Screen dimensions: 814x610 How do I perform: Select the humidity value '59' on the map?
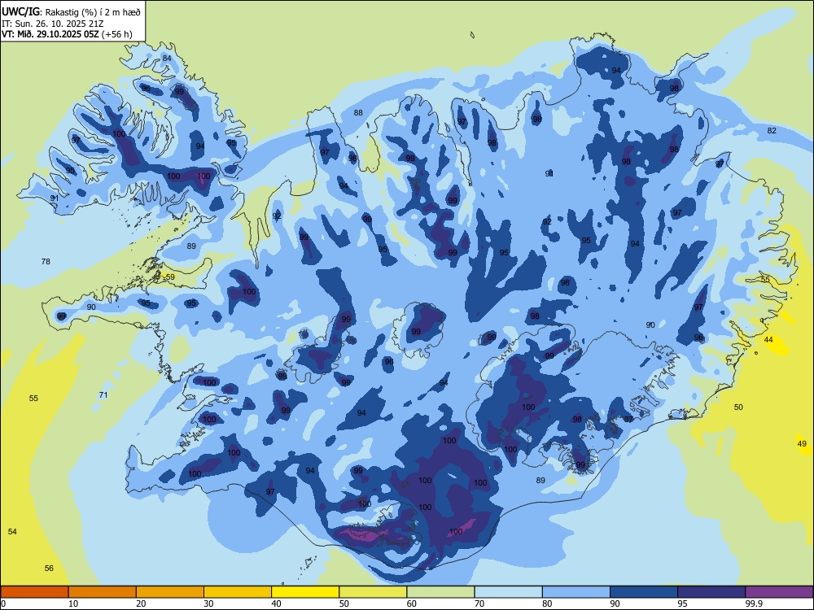point(170,277)
